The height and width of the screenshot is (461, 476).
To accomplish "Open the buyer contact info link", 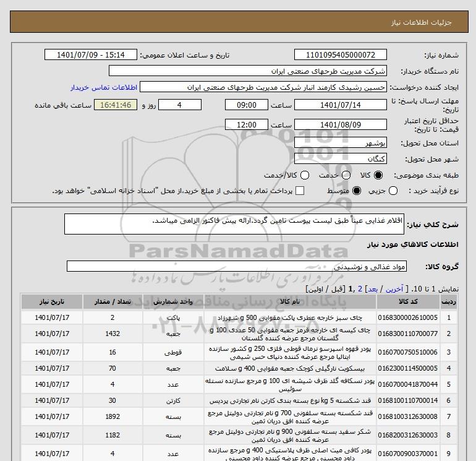I will coord(104,87).
